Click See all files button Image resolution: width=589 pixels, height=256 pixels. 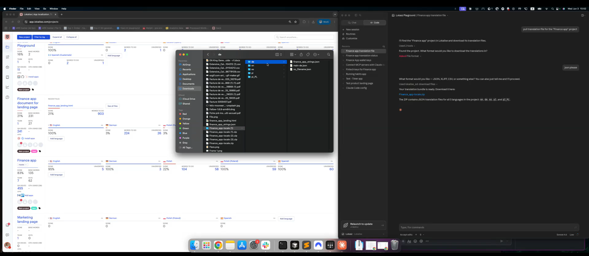coord(112,106)
